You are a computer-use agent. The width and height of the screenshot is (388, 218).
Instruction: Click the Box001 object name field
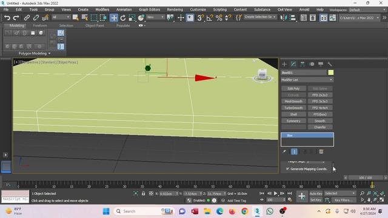click(304, 73)
